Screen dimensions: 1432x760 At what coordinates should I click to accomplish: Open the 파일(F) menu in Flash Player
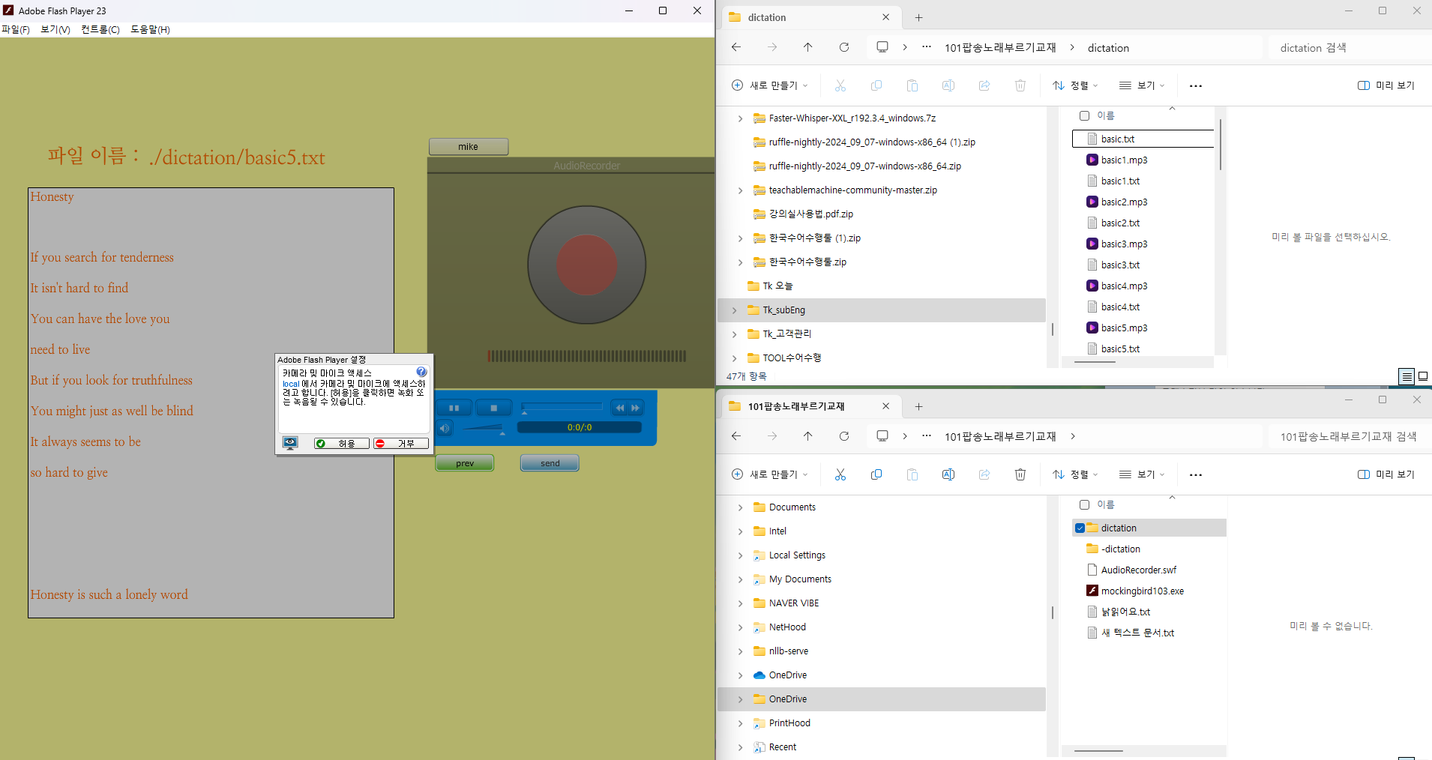tap(16, 29)
